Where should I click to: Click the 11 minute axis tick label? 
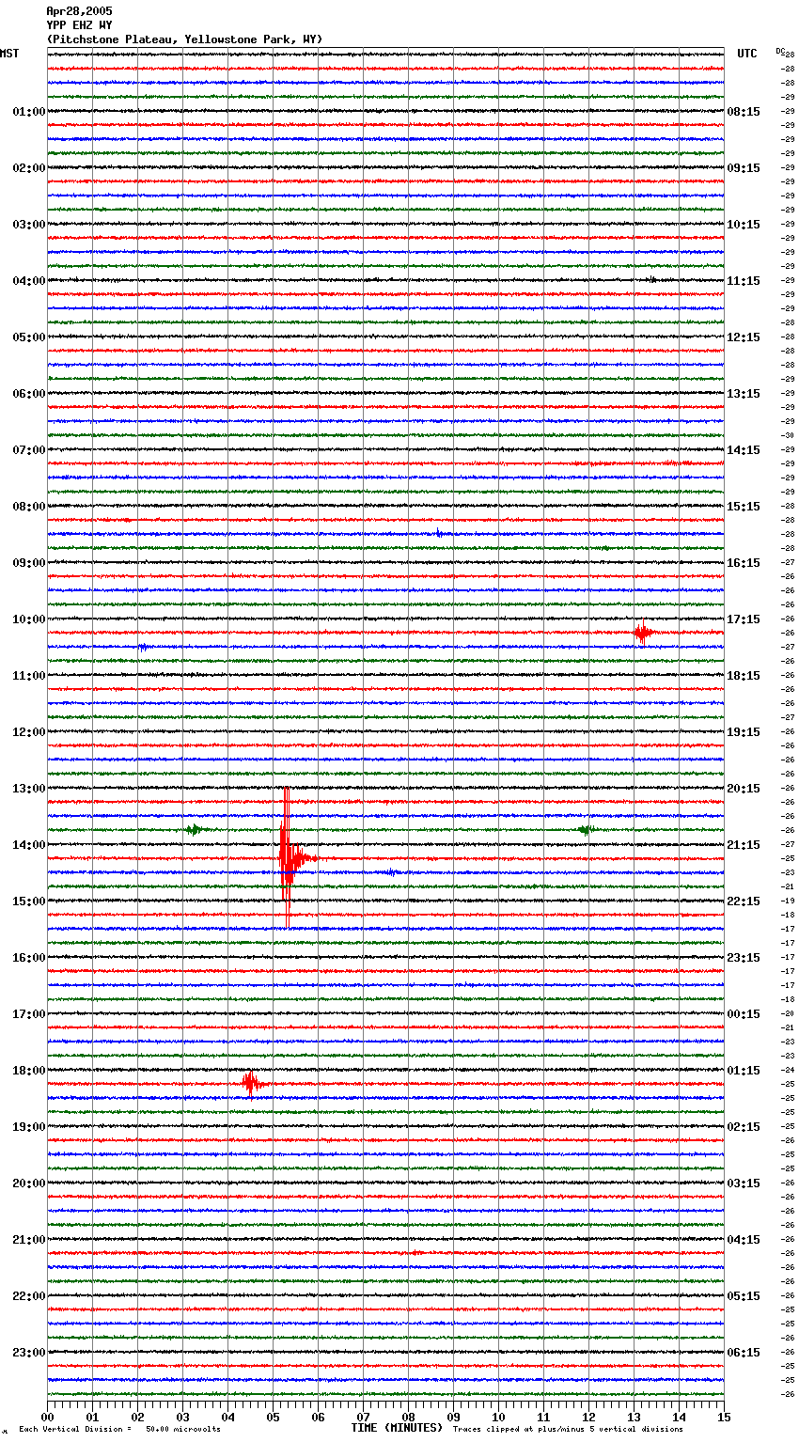click(543, 1417)
